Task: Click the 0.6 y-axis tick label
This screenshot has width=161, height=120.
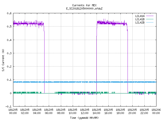Action: (x=9, y=13)
